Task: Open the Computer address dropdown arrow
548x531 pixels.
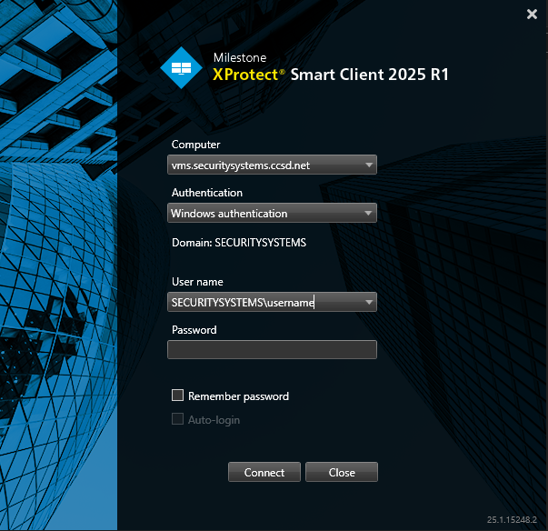Action: (x=369, y=165)
